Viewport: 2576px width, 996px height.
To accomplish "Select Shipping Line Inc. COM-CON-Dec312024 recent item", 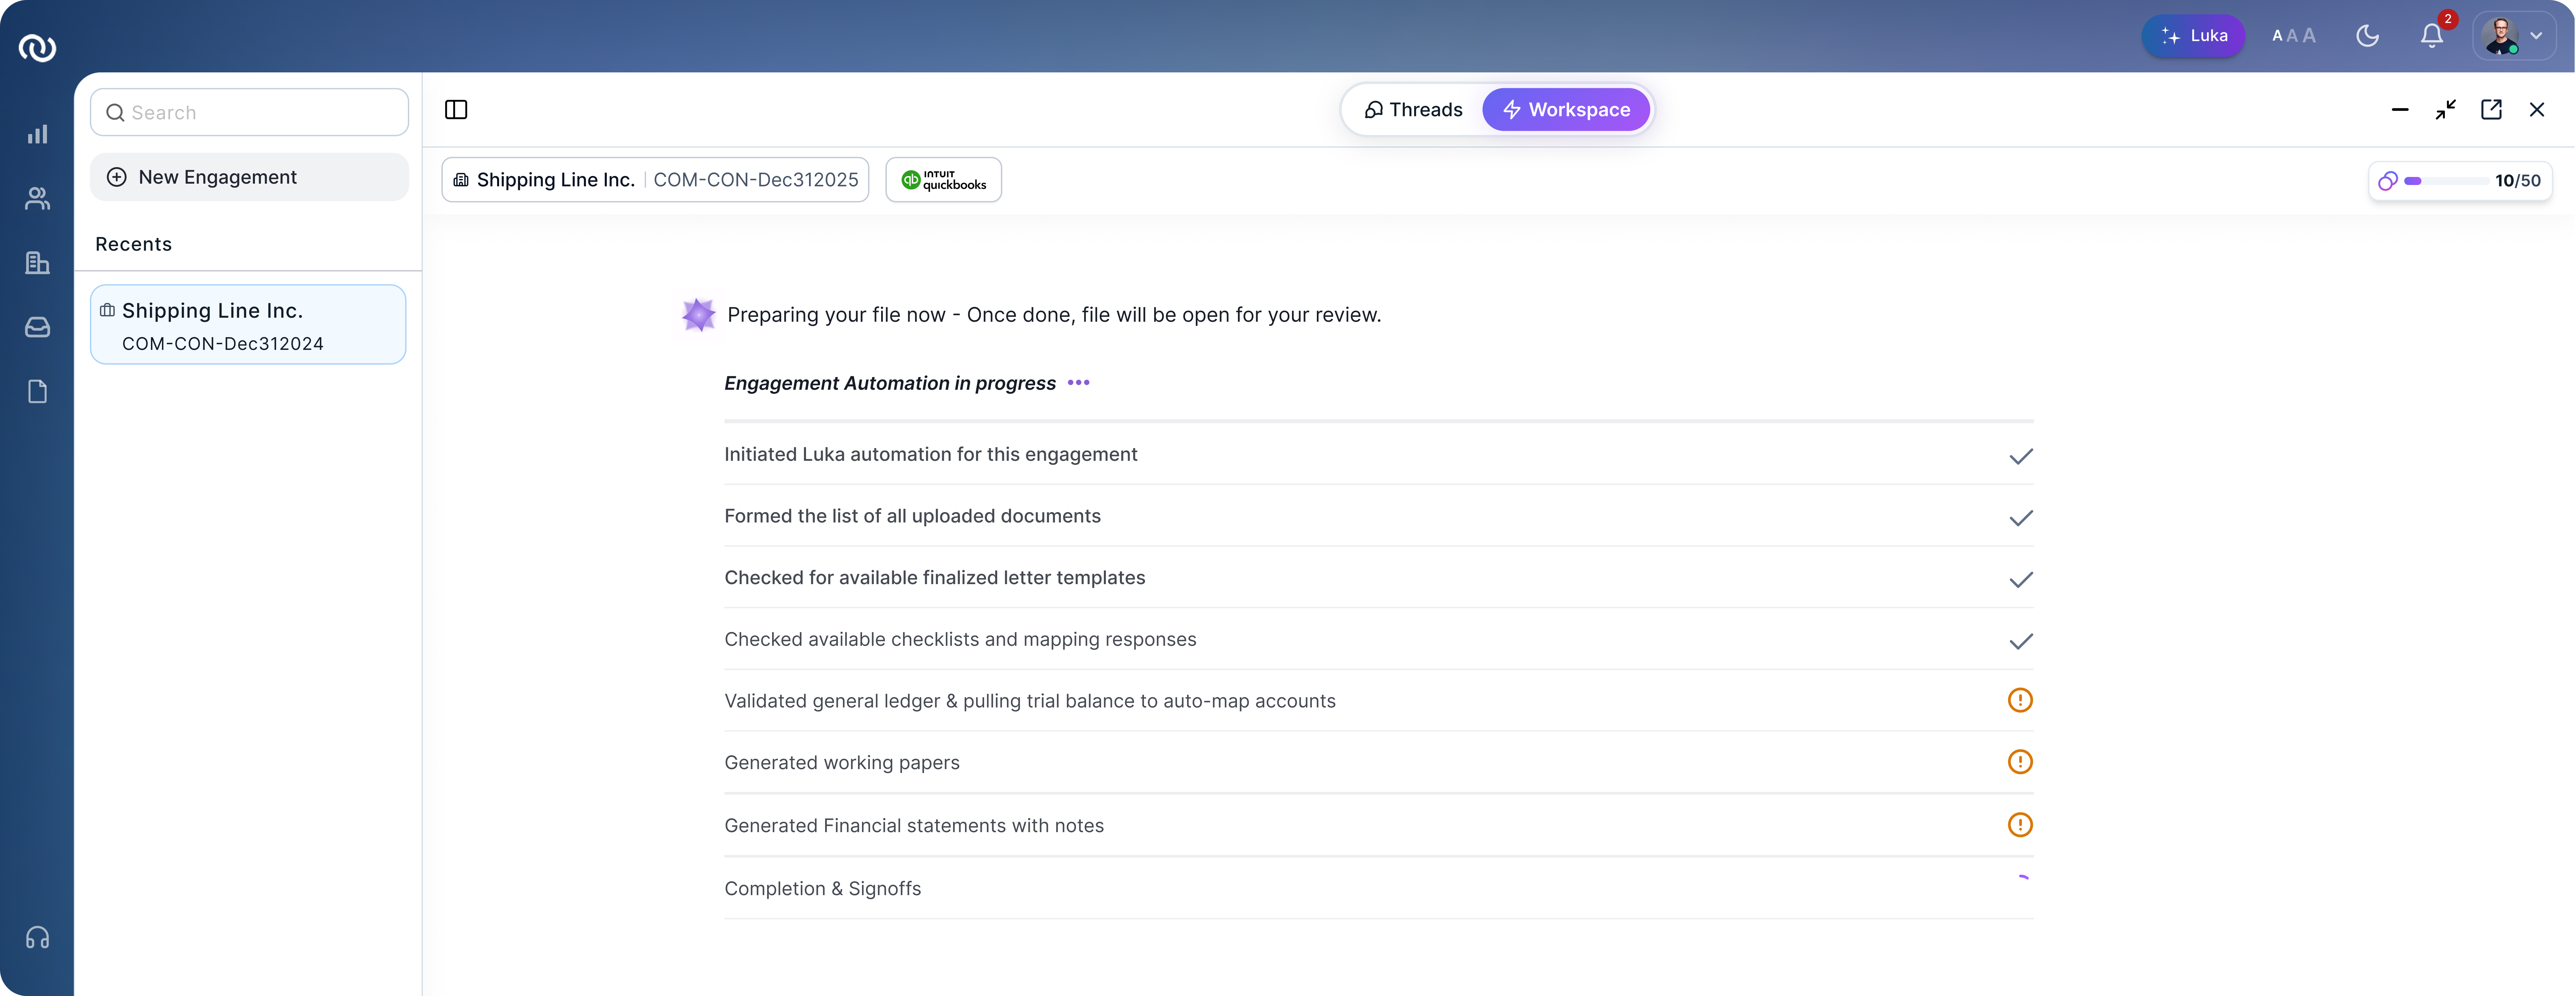I will point(248,325).
